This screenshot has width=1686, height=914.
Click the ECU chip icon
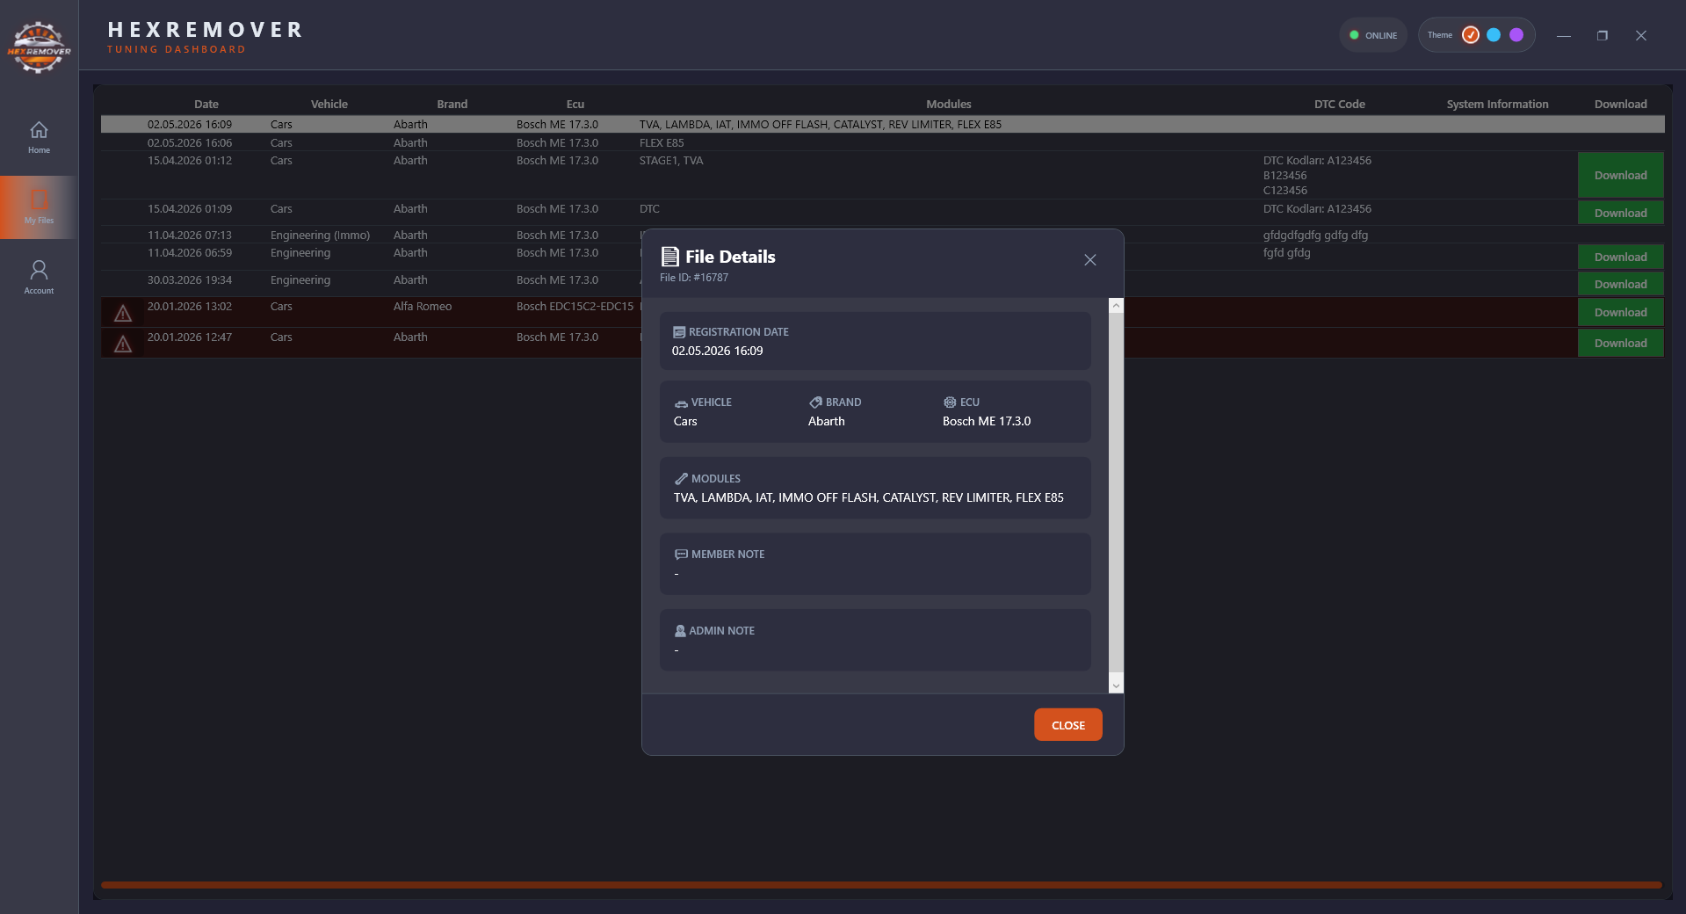(x=950, y=403)
